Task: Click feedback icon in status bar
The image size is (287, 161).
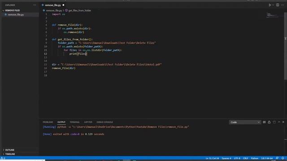Action: (x=277, y=158)
